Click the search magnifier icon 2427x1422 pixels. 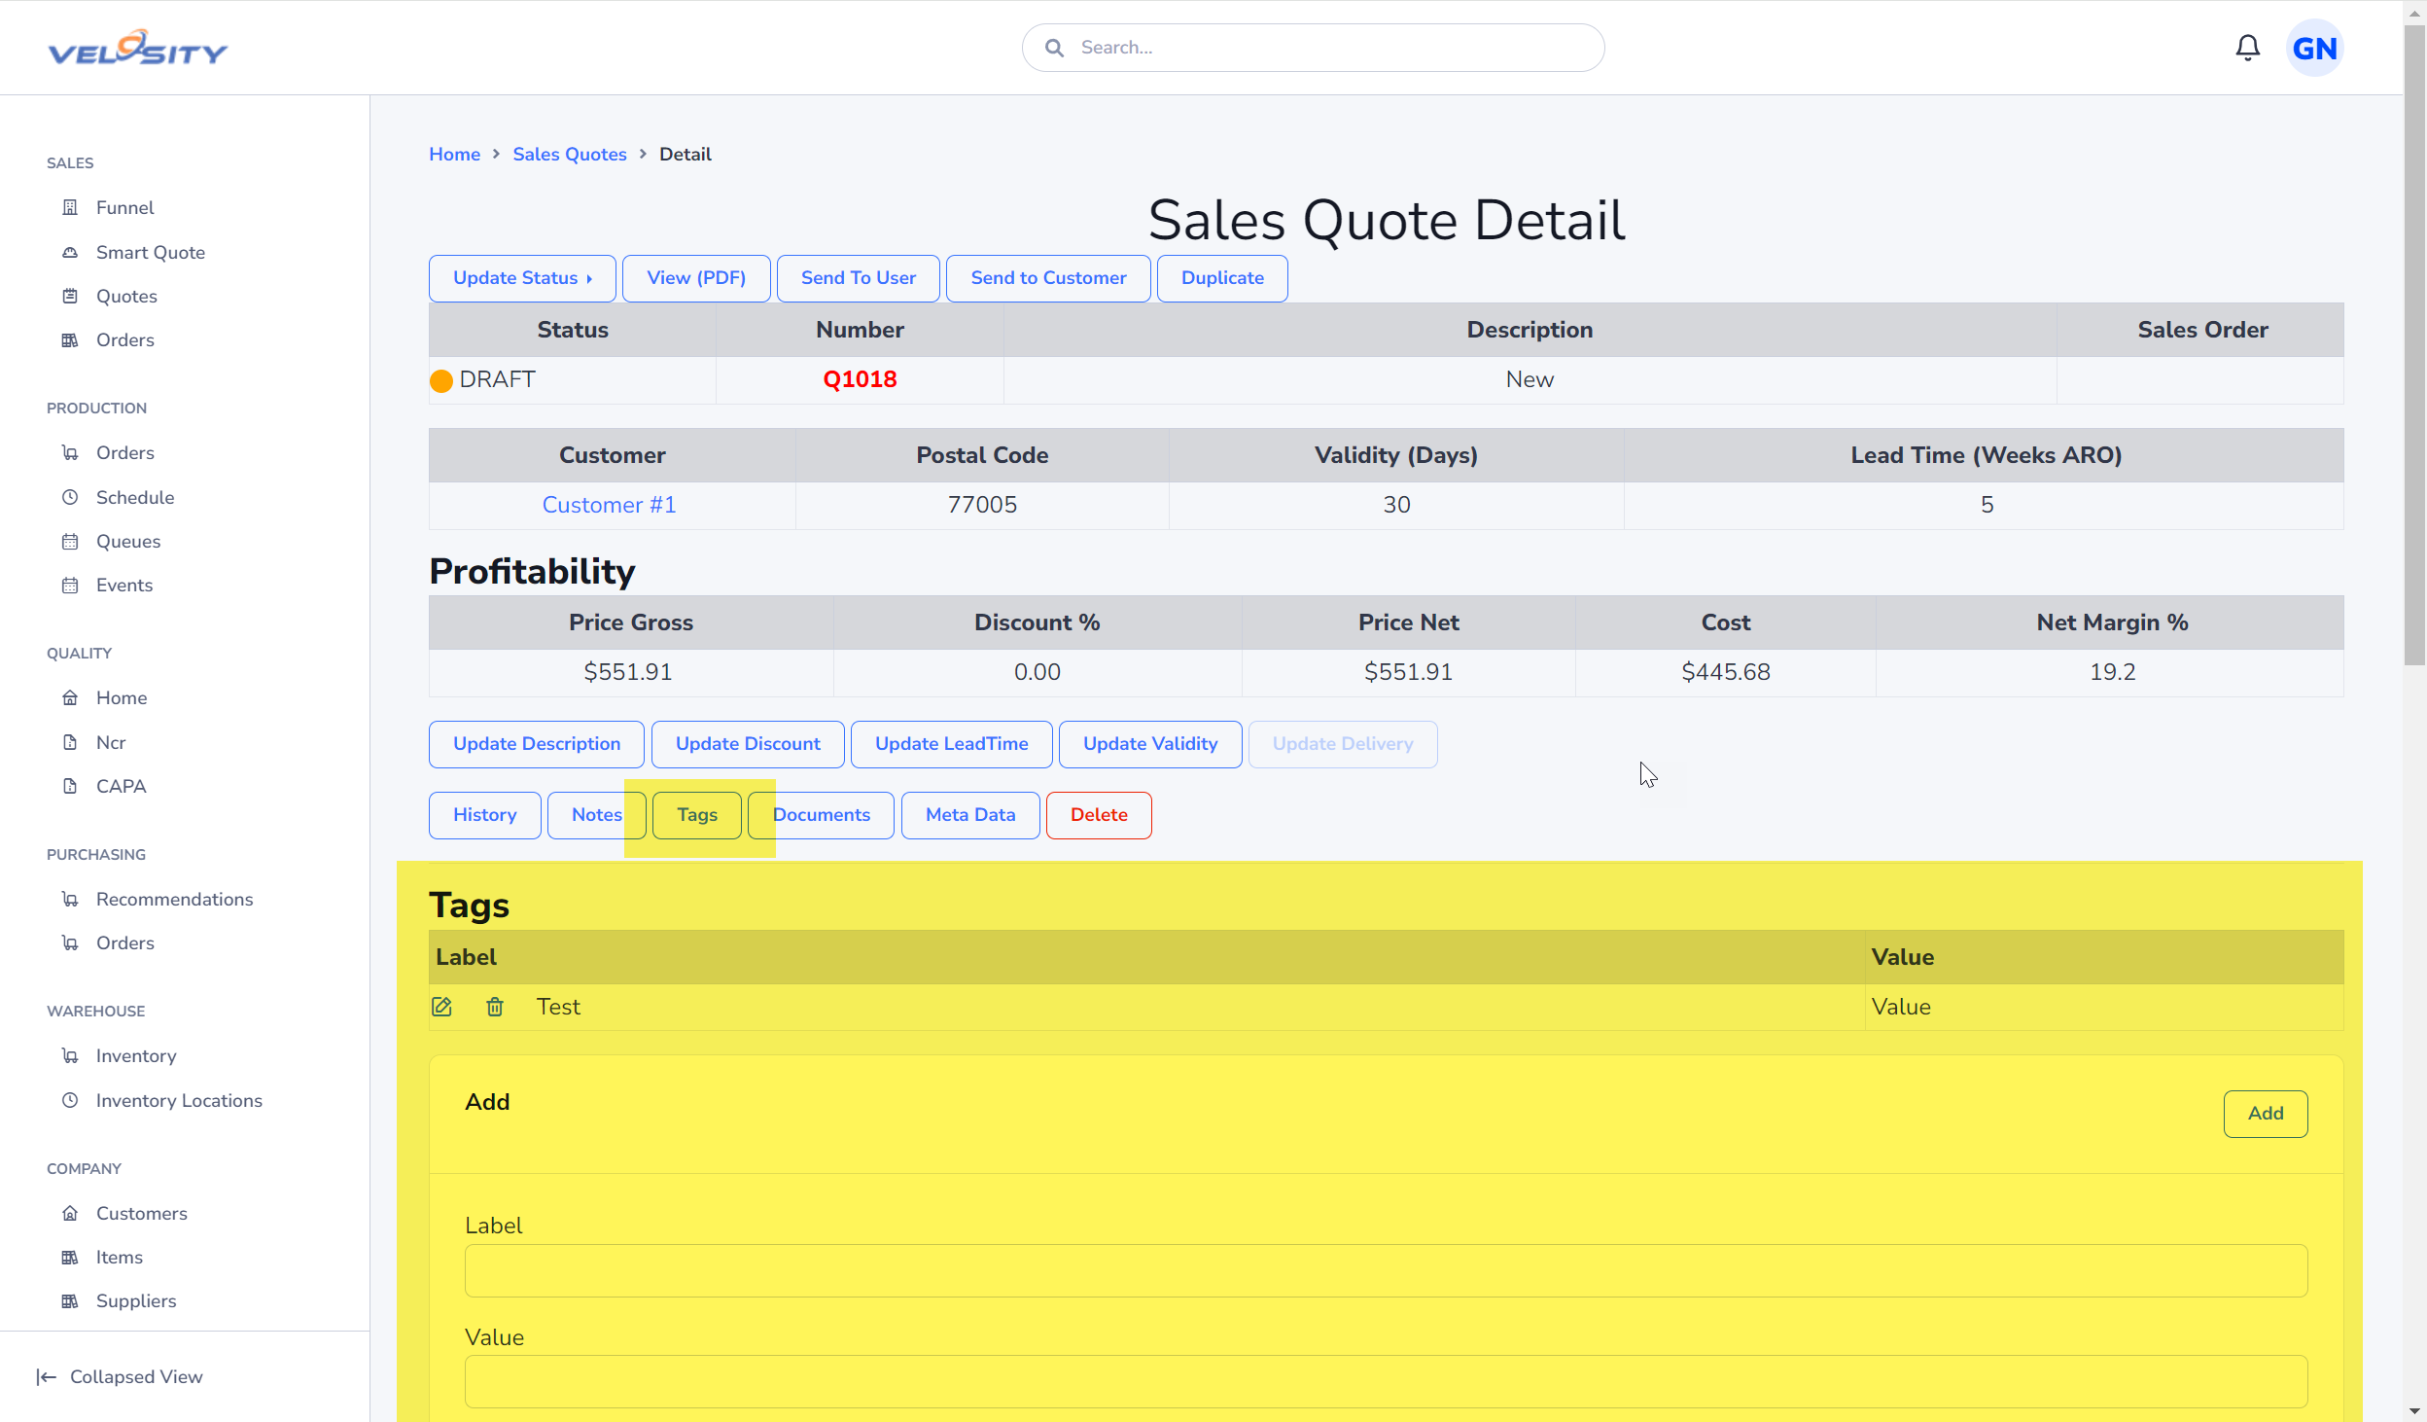(x=1054, y=48)
